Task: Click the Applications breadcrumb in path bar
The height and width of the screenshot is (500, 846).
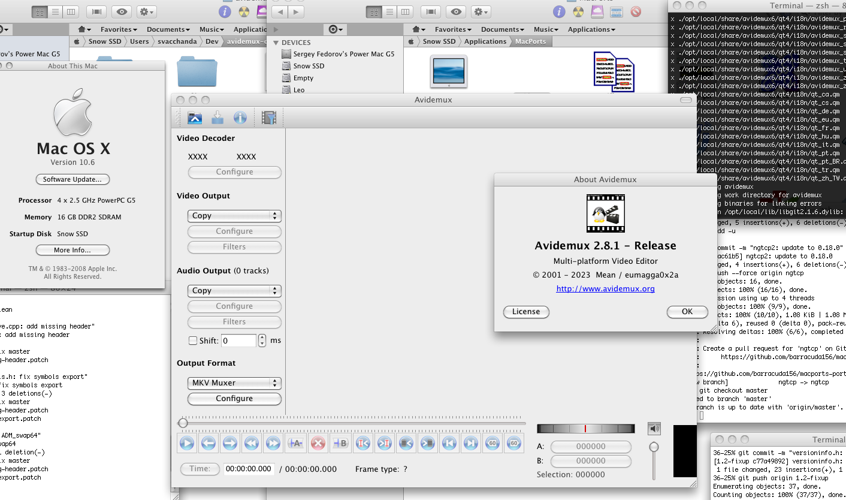Action: coord(485,41)
